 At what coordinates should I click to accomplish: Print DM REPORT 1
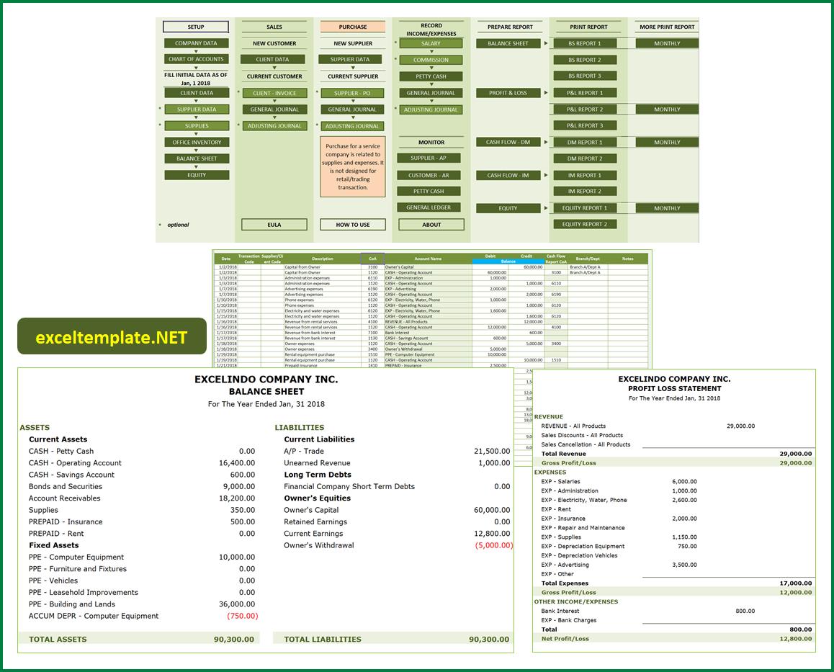click(x=585, y=143)
